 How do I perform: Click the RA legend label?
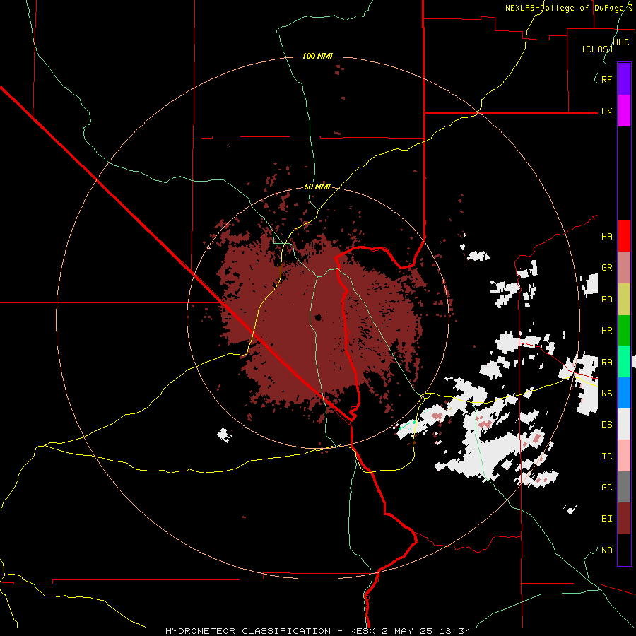pyautogui.click(x=606, y=362)
